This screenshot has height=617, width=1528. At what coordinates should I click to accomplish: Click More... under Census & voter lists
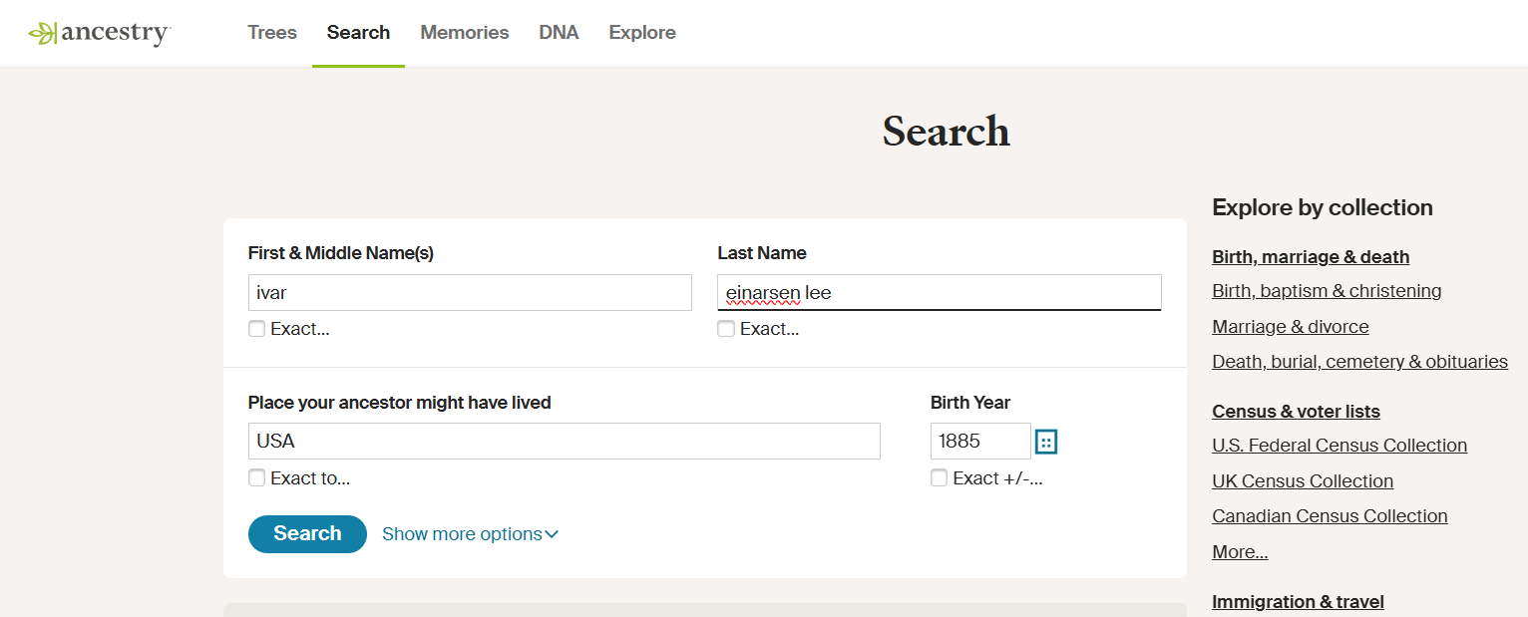point(1239,551)
